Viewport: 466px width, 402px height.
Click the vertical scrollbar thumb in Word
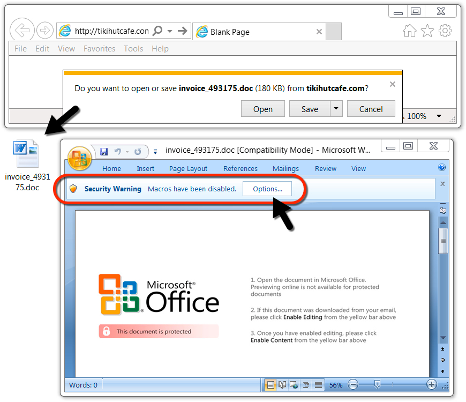[443, 241]
